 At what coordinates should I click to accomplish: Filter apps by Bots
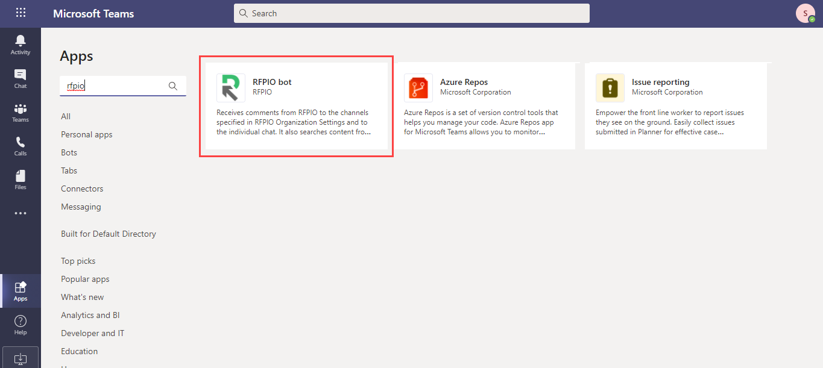tap(69, 152)
